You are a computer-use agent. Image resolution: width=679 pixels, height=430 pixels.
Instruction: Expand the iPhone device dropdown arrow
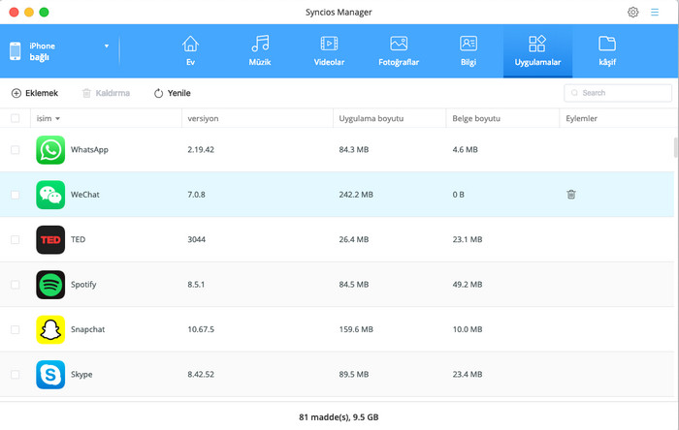pyautogui.click(x=107, y=46)
